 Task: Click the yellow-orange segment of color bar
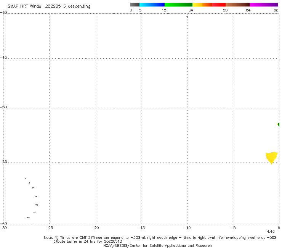pyautogui.click(x=202, y=5)
